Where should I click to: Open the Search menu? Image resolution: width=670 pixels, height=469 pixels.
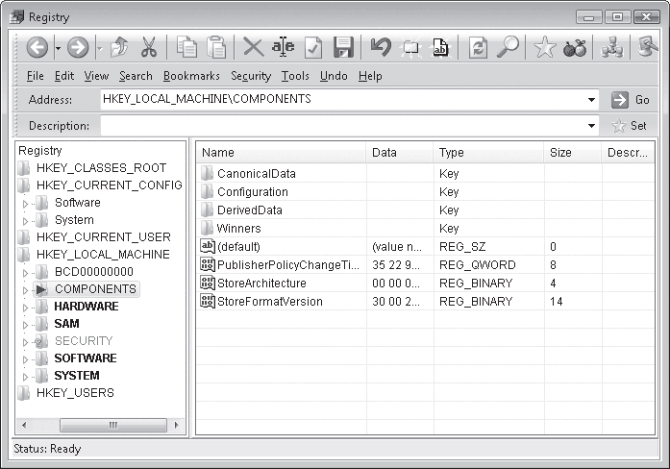136,76
